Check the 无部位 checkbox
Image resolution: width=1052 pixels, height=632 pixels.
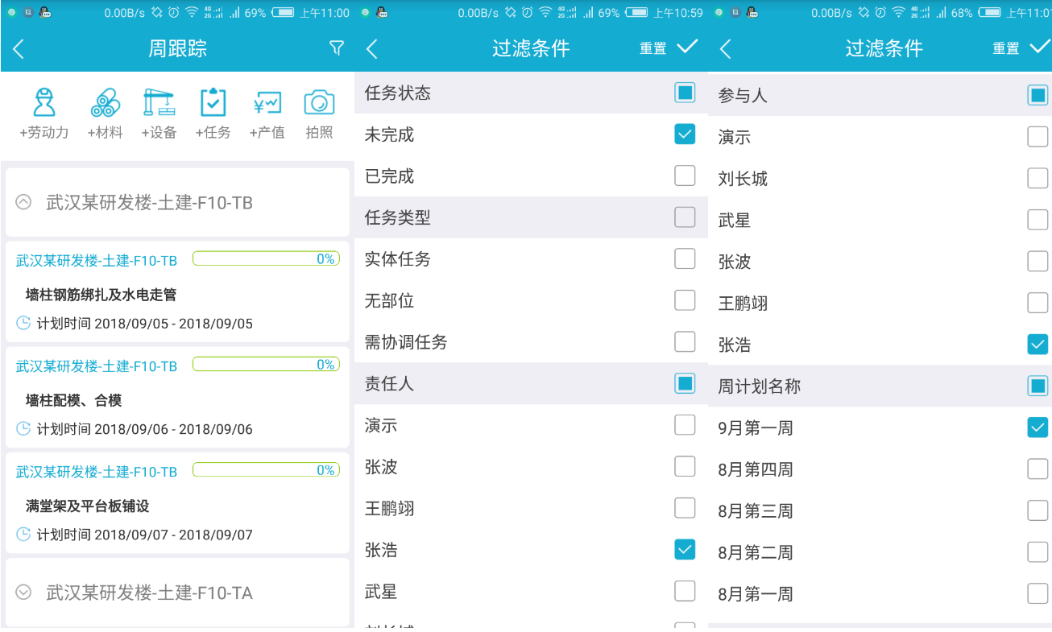click(685, 300)
